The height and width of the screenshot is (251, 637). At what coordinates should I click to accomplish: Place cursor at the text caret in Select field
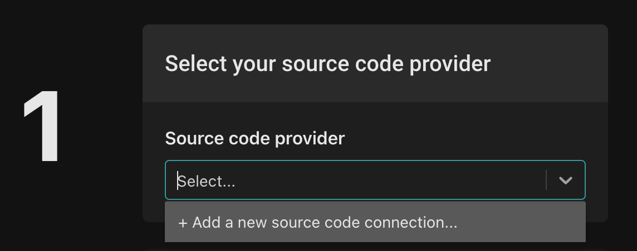pyautogui.click(x=178, y=181)
